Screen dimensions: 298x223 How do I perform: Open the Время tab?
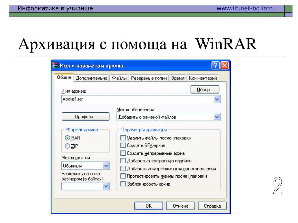(x=178, y=78)
